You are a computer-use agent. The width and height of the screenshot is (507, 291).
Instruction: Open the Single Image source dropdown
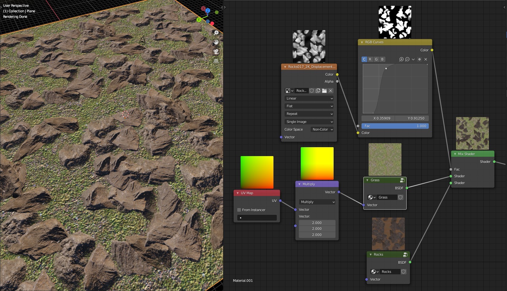[309, 122]
